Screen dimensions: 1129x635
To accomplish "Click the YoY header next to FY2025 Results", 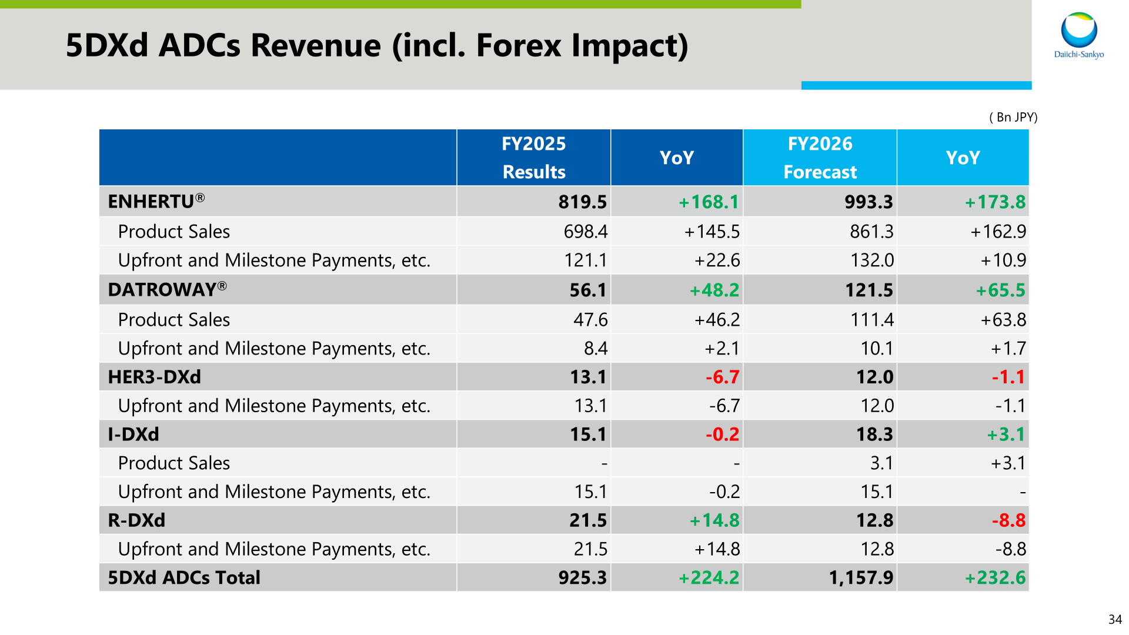I will (x=677, y=158).
